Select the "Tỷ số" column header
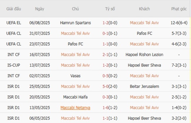The width and height of the screenshot is (191, 123). 110,9
